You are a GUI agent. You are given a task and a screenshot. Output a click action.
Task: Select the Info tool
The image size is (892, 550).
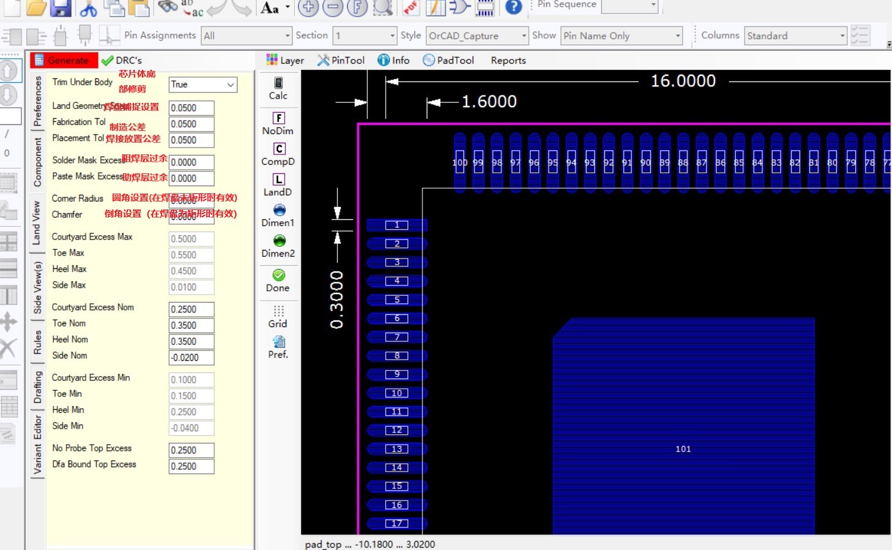coord(394,60)
